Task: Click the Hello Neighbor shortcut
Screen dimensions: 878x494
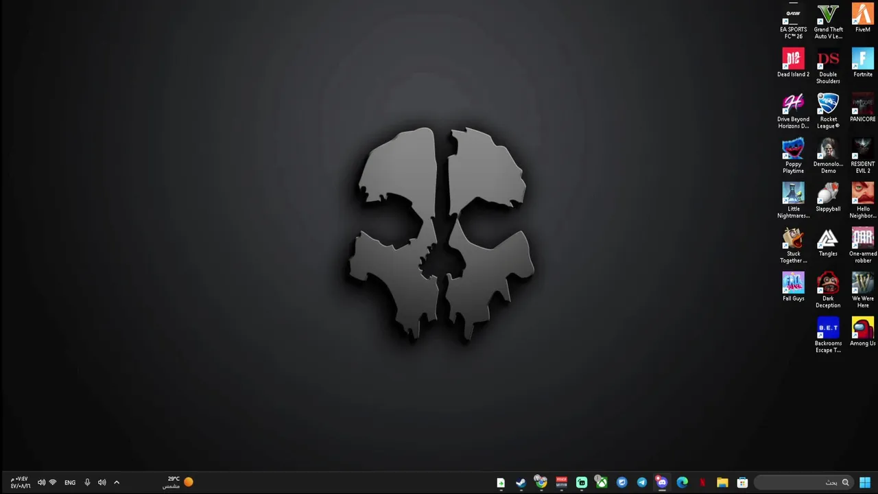Action: pyautogui.click(x=863, y=200)
